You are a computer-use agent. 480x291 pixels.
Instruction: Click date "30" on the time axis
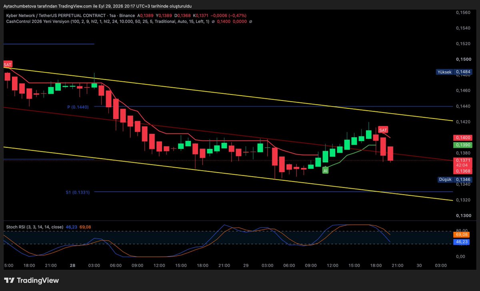(x=419, y=265)
